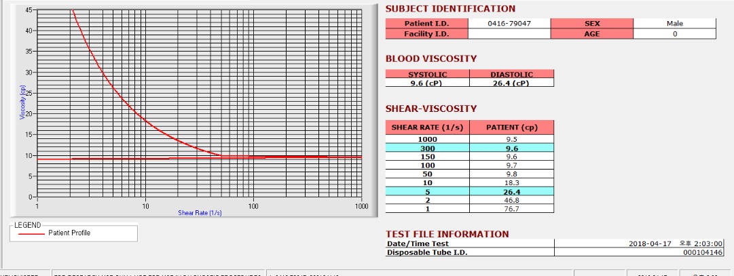Select the patient ID value 0416-79047
Screen dimensions: 734x276
tap(509, 23)
